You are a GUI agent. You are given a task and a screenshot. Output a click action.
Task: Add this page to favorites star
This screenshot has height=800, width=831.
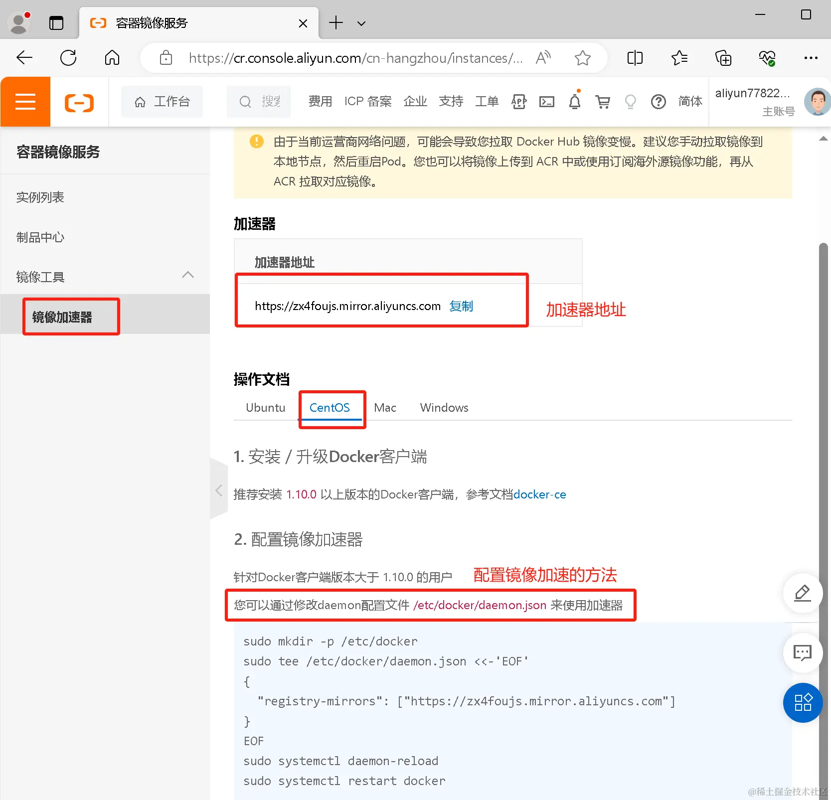coord(582,58)
